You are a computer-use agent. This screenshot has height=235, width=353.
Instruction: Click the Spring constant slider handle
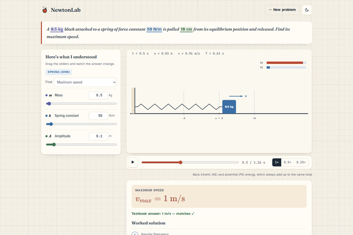pyautogui.click(x=51, y=124)
